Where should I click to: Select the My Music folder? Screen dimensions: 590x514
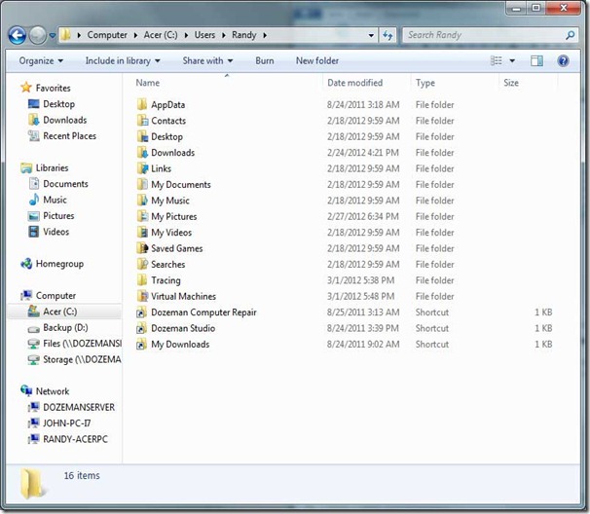pyautogui.click(x=170, y=201)
